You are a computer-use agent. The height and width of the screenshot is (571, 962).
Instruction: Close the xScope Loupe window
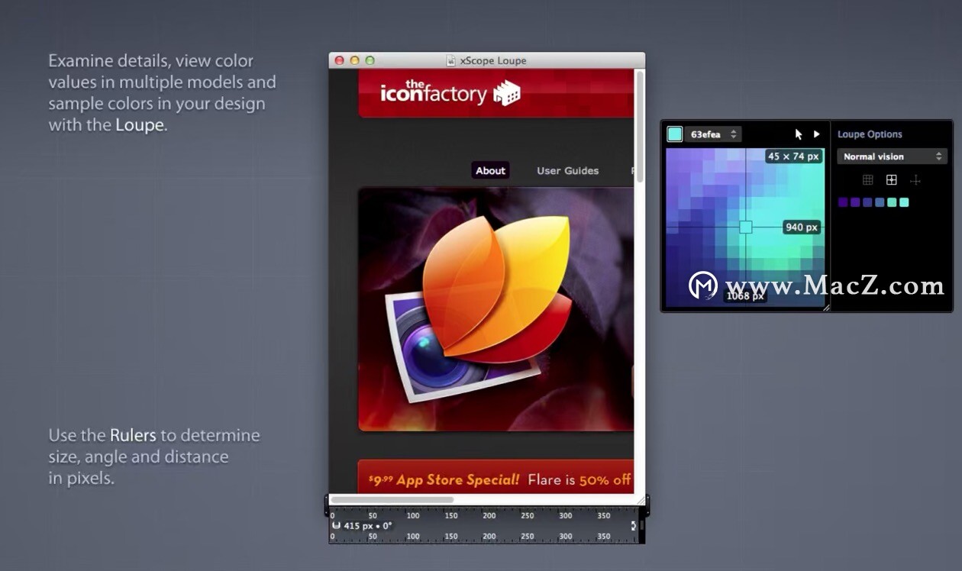(340, 60)
